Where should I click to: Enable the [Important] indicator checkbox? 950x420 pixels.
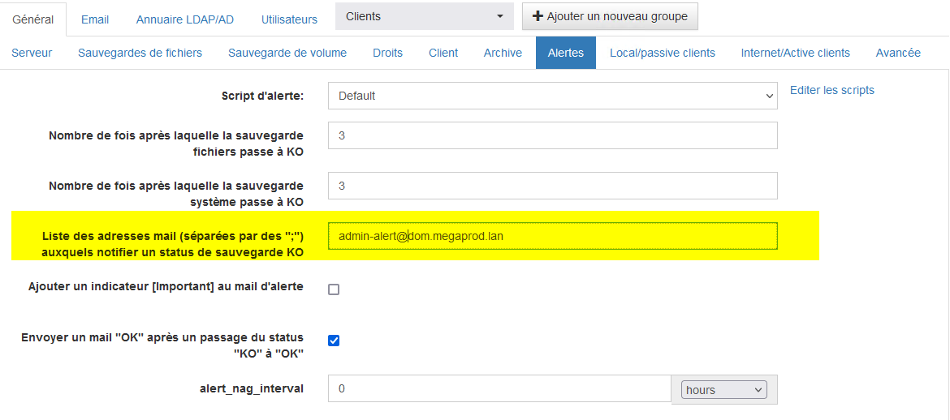pos(334,289)
